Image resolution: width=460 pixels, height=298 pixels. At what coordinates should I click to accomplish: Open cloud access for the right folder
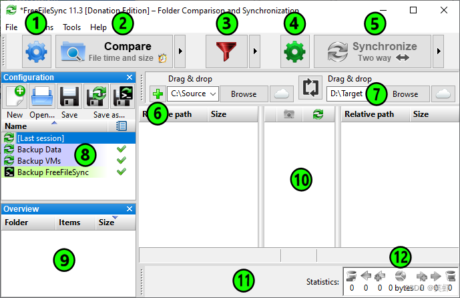(x=443, y=94)
